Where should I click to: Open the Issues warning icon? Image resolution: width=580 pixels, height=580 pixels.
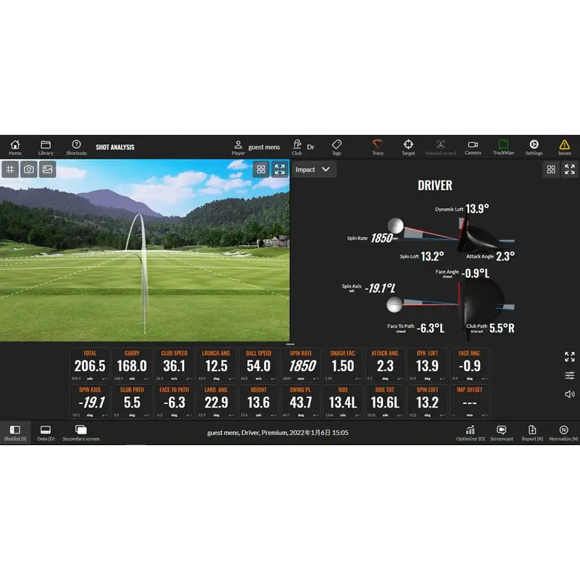tap(564, 147)
